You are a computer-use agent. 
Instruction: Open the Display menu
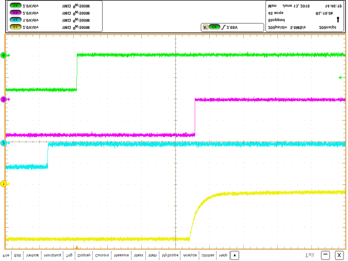(x=84, y=255)
